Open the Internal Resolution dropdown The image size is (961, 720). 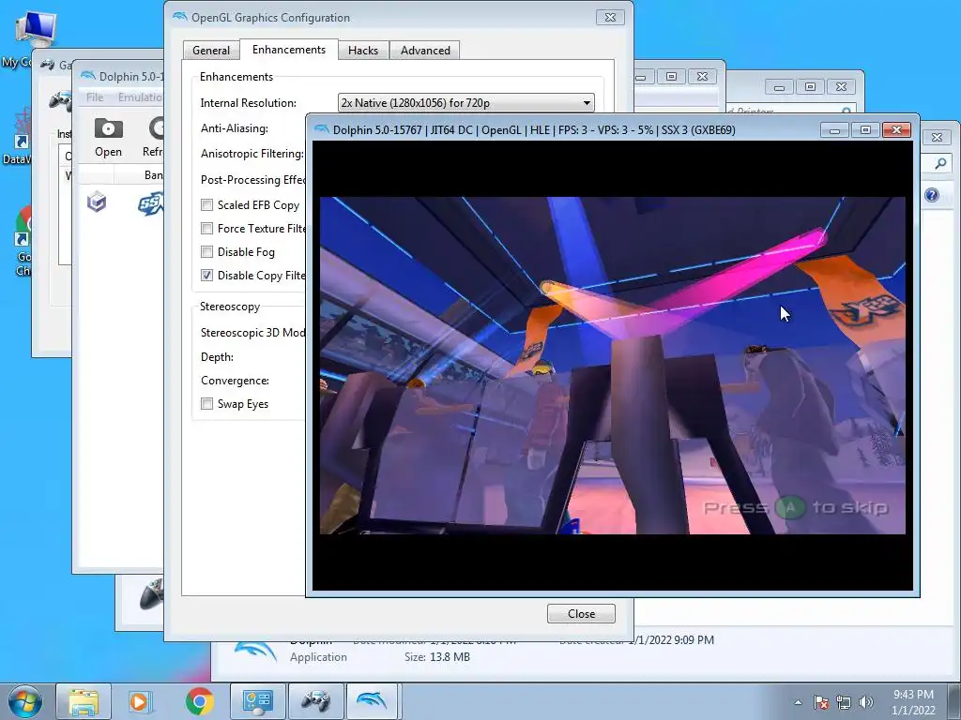click(x=465, y=103)
